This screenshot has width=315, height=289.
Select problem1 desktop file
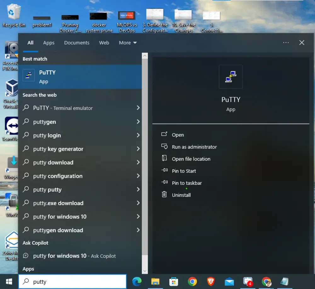(42, 22)
